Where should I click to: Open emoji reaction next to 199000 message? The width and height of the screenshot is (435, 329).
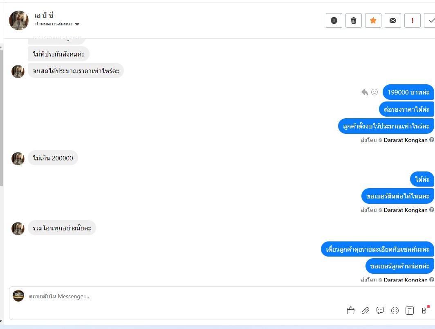[374, 92]
